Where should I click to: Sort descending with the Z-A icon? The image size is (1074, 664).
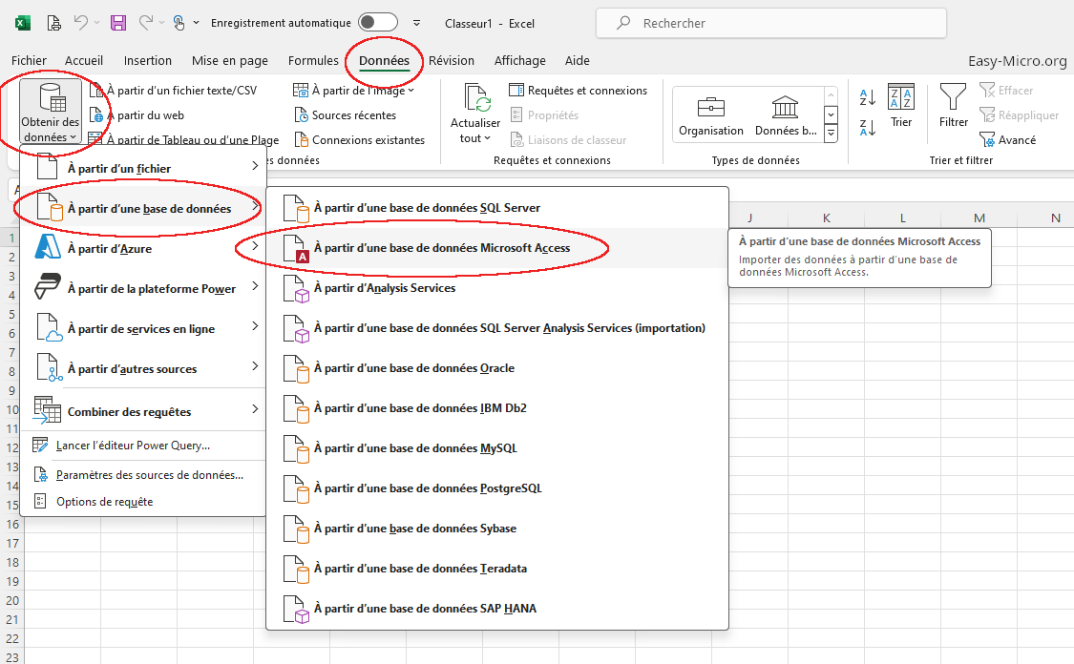[867, 127]
